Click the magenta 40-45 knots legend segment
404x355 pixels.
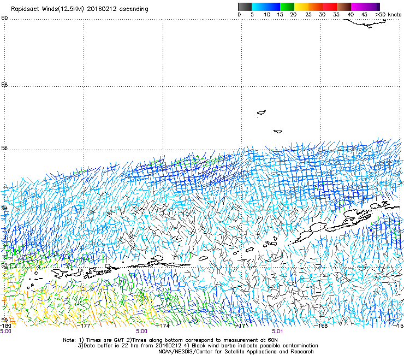click(358, 7)
